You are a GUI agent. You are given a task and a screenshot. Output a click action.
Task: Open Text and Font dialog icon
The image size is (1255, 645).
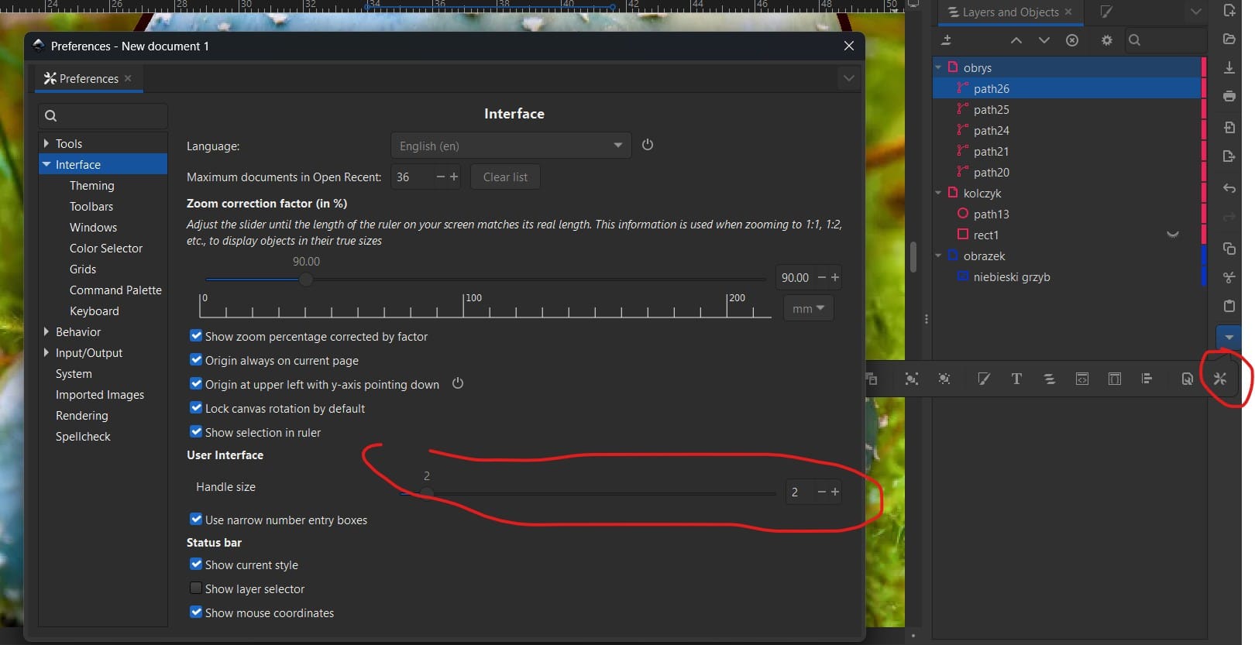1016,379
